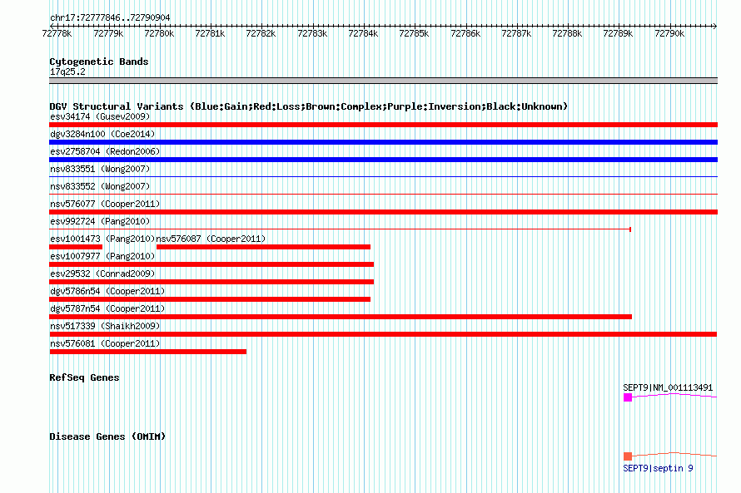The width and height of the screenshot is (741, 493).
Task: Click the esv1007977 (Pang2010) label
Action: point(102,256)
